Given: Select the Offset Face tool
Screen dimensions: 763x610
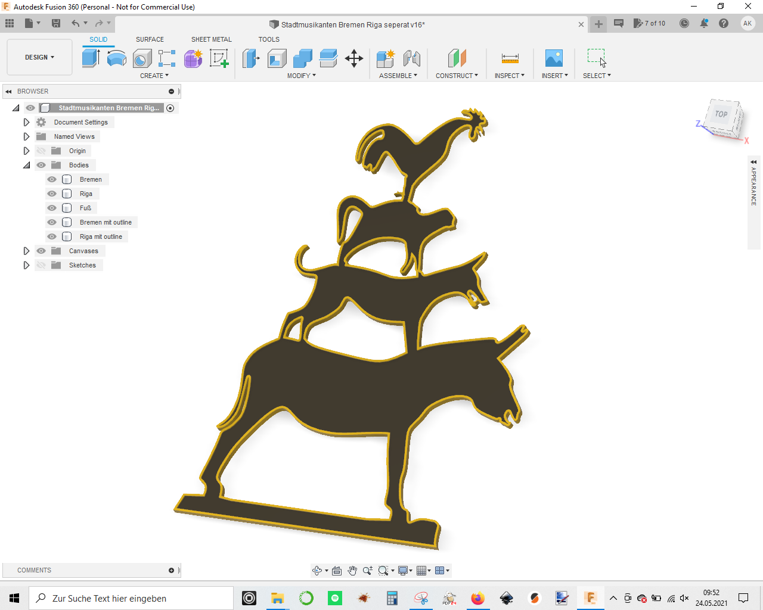Looking at the screenshot, I should coord(328,58).
